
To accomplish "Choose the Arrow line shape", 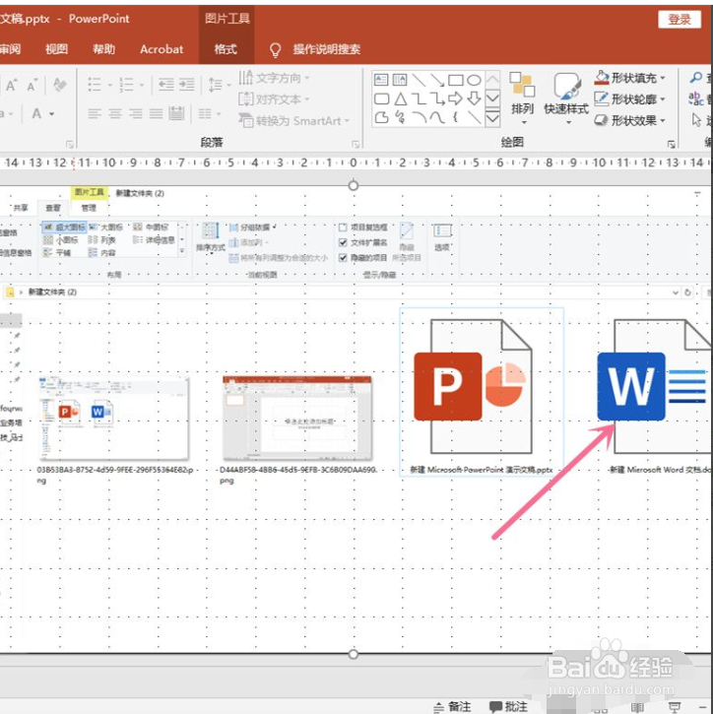I will [437, 81].
